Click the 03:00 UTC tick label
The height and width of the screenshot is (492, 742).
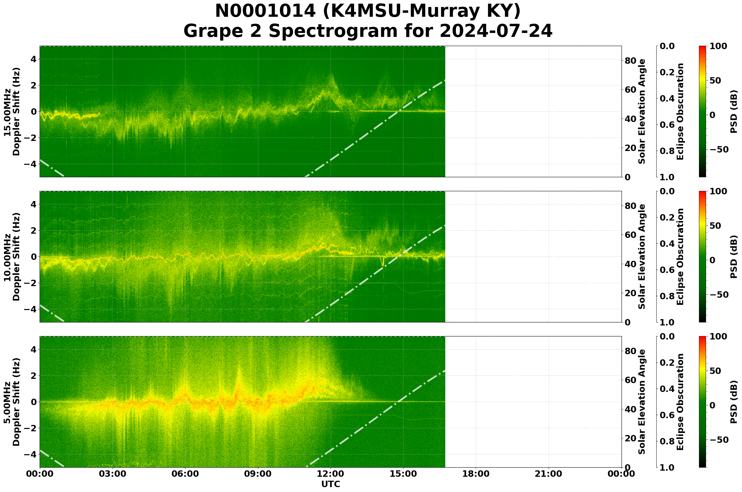113,474
